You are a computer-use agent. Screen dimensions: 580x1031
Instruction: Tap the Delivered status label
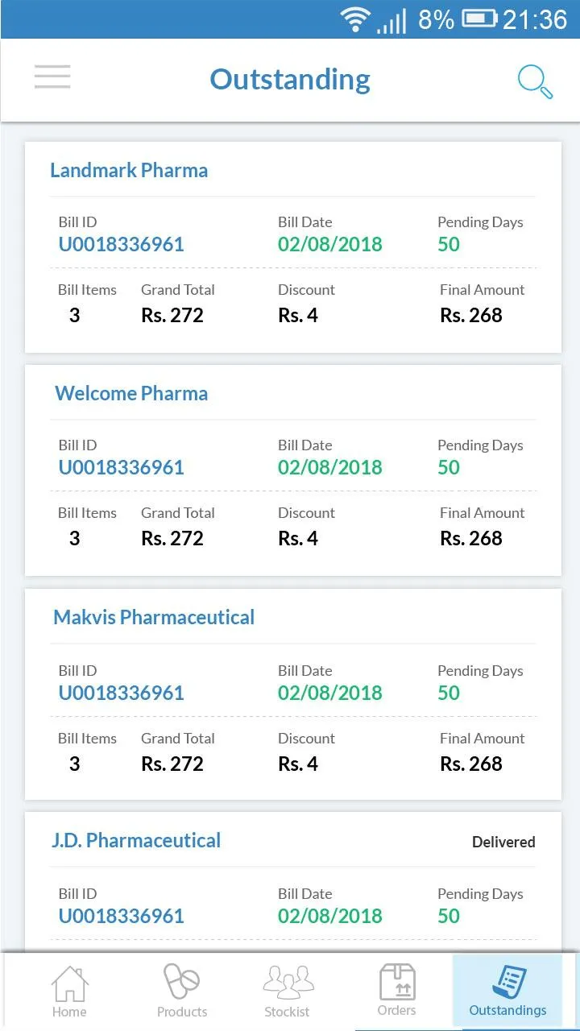503,842
